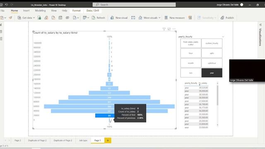Click the SQL Server source icon
Image resolution: width=265 pixels, height=149 pixels.
tap(53, 18)
